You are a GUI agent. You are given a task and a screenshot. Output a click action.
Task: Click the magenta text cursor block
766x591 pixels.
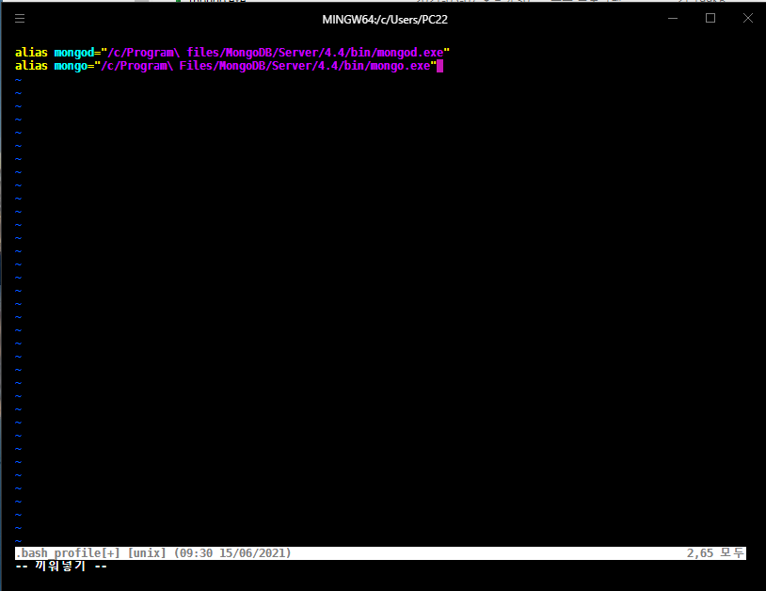click(x=439, y=66)
